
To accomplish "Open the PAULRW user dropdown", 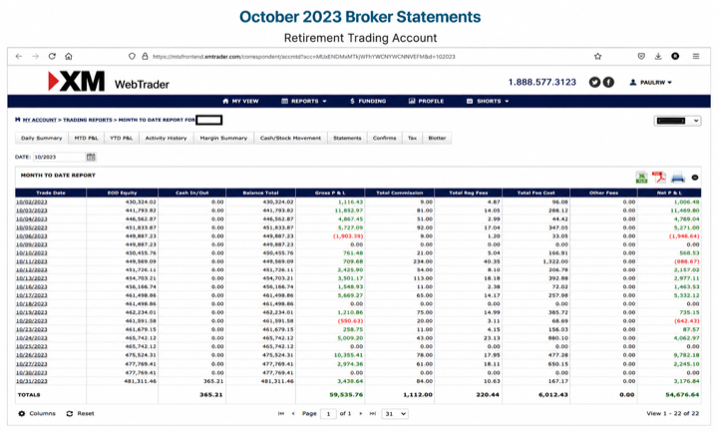I will 650,83.
